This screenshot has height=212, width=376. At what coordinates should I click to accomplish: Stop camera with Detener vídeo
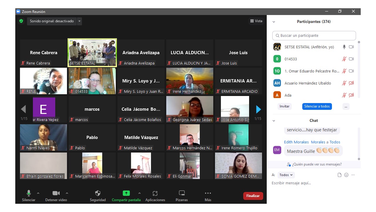coord(56,196)
